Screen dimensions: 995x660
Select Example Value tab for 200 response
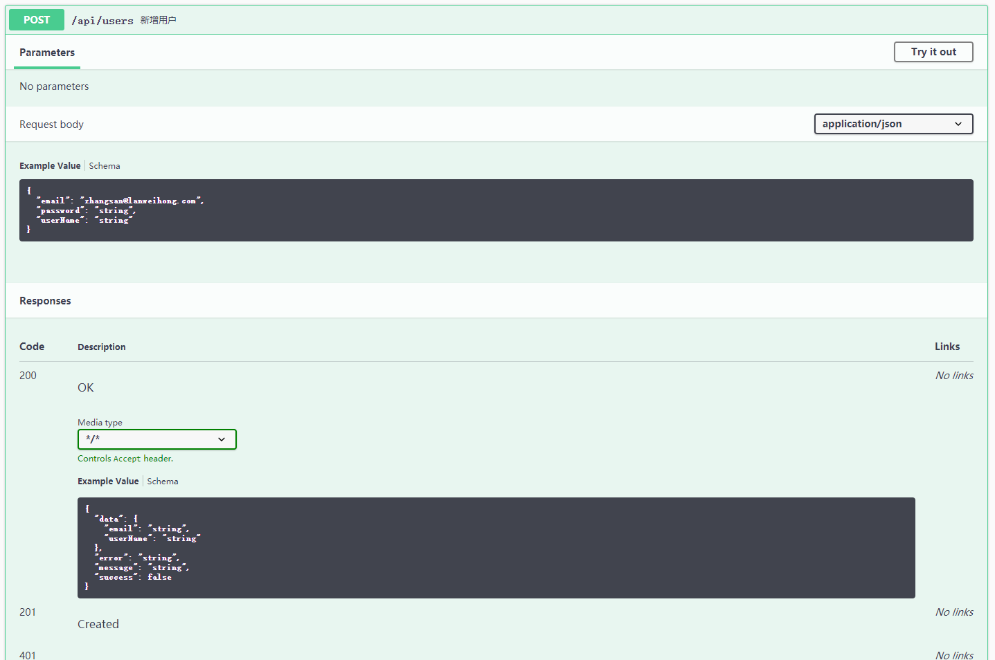pyautogui.click(x=108, y=481)
